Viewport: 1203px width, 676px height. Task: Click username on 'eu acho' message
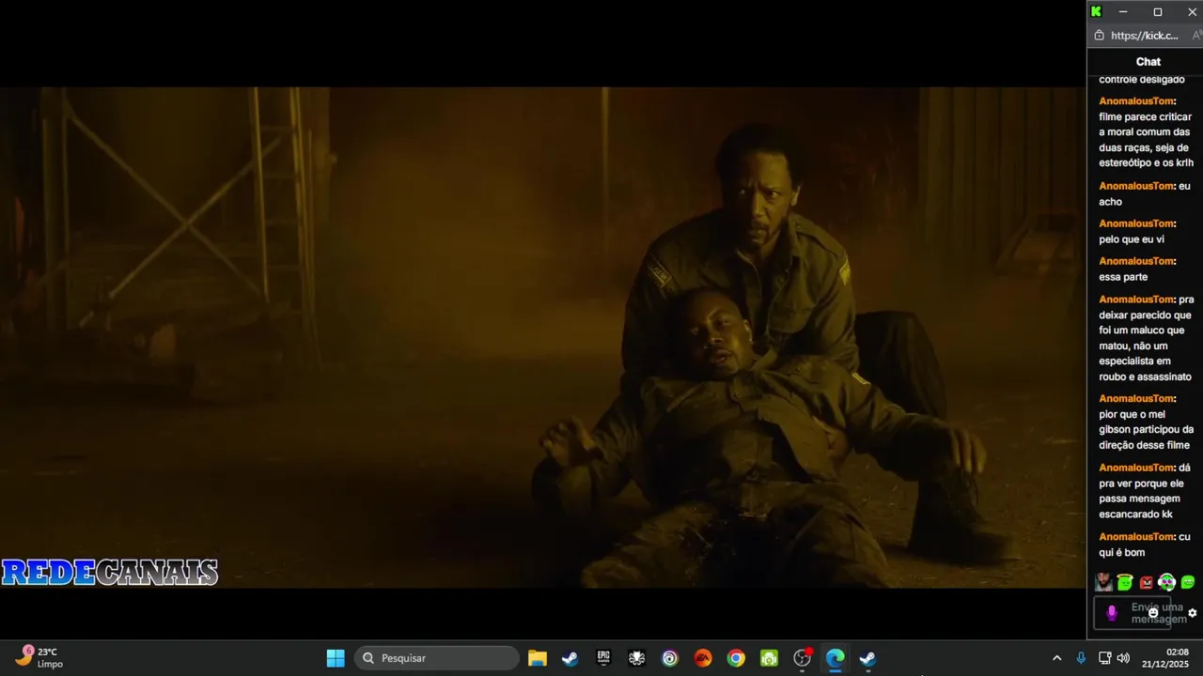click(1136, 186)
